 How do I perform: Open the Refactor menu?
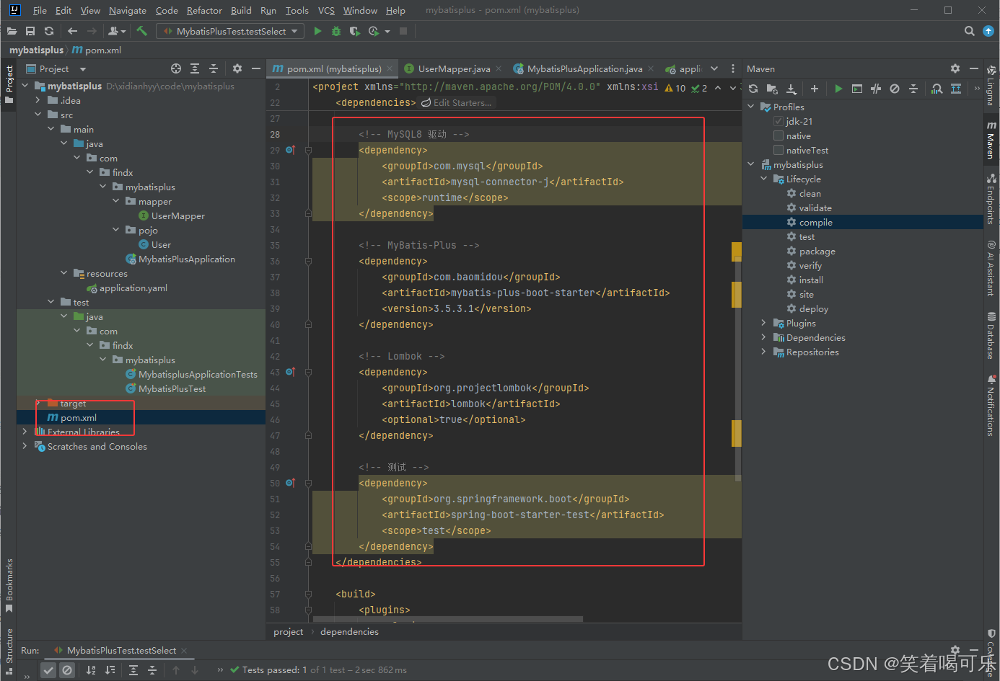click(x=204, y=10)
